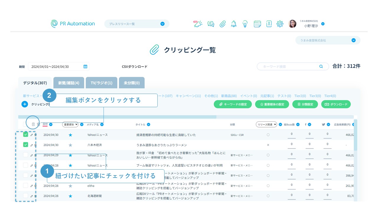This screenshot has height=212, width=378.
Task: Click the blue plus add clipping icon
Action: coord(25,104)
